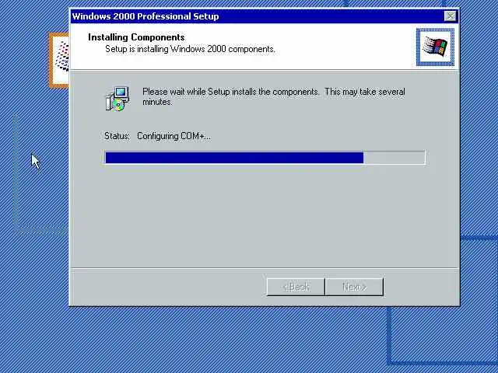This screenshot has height=373, width=498.
Task: Click the blue installation progress bar
Action: pos(265,158)
